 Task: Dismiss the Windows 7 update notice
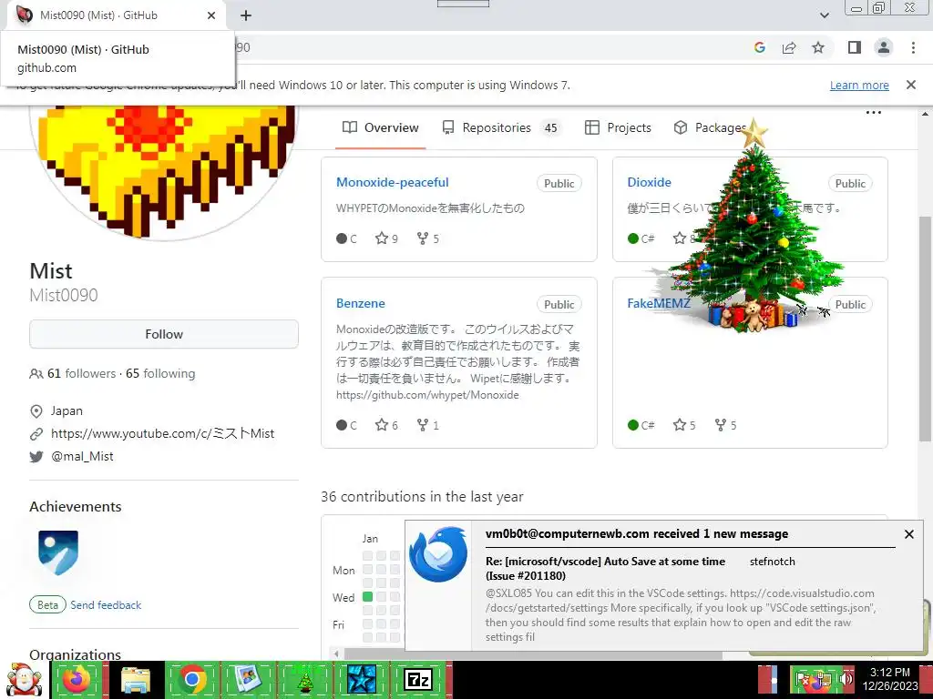911,85
